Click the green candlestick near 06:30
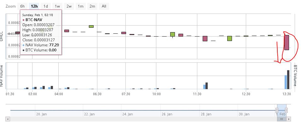The width and height of the screenshot is (301, 122). tap(91, 26)
